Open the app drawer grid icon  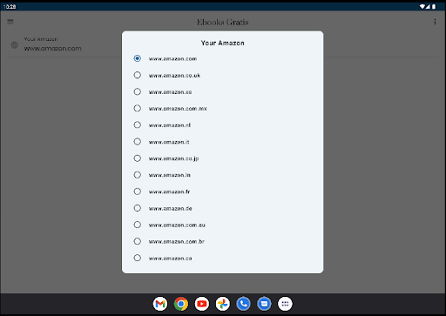click(285, 304)
